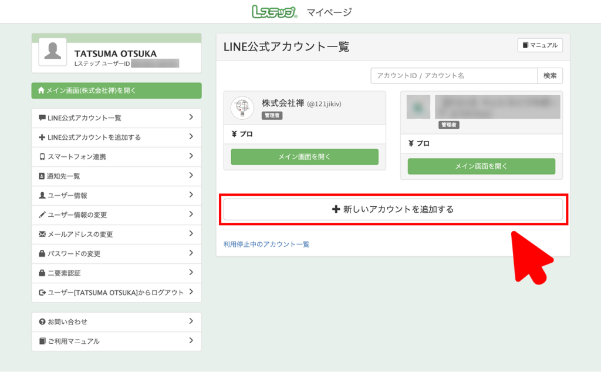Open the LINE公式アカウントを追加する menu item
Screen dimensions: 601x372
pos(94,138)
